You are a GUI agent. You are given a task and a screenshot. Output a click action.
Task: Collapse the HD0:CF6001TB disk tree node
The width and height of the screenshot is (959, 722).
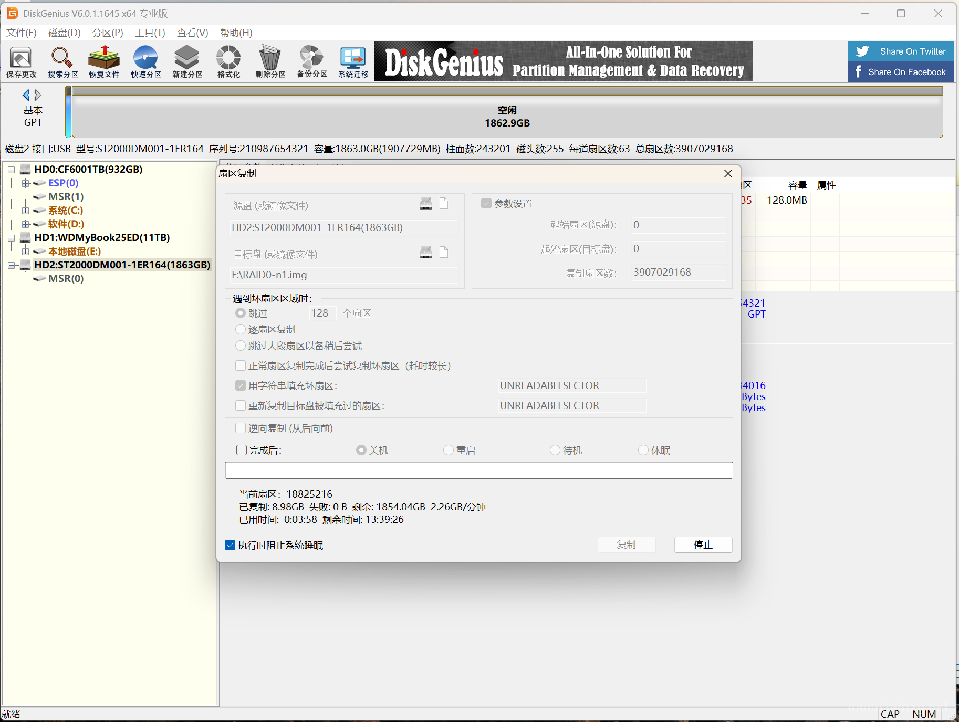coord(11,170)
